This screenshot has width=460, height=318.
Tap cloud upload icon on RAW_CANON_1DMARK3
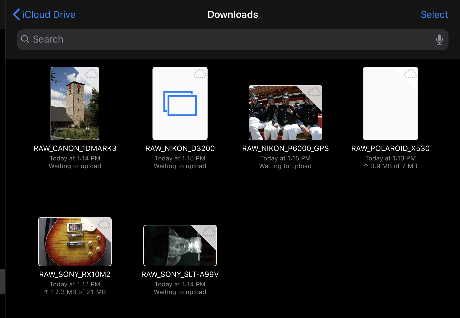point(92,74)
